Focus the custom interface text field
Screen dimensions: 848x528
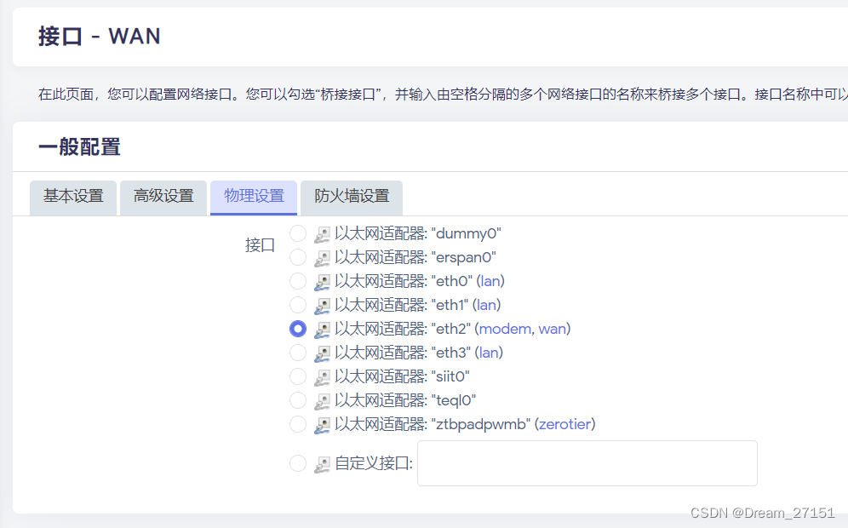(587, 463)
